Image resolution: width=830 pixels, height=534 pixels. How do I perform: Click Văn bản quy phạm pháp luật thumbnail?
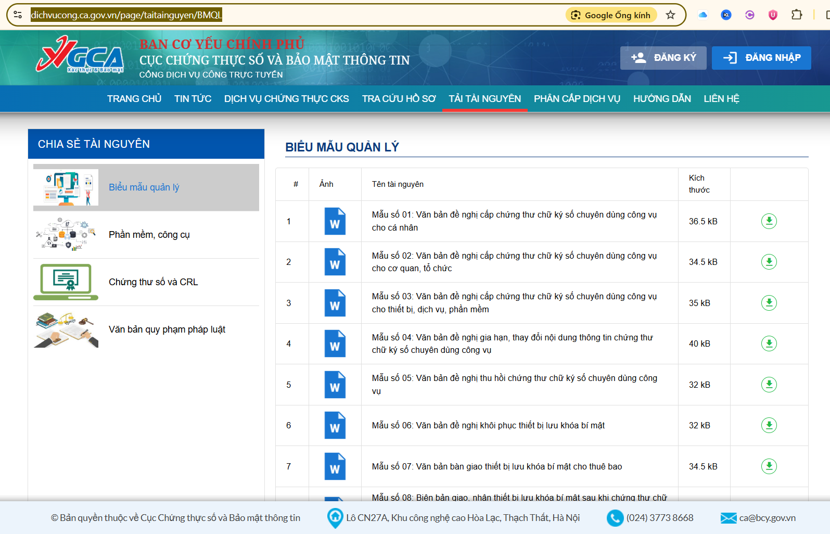66,330
